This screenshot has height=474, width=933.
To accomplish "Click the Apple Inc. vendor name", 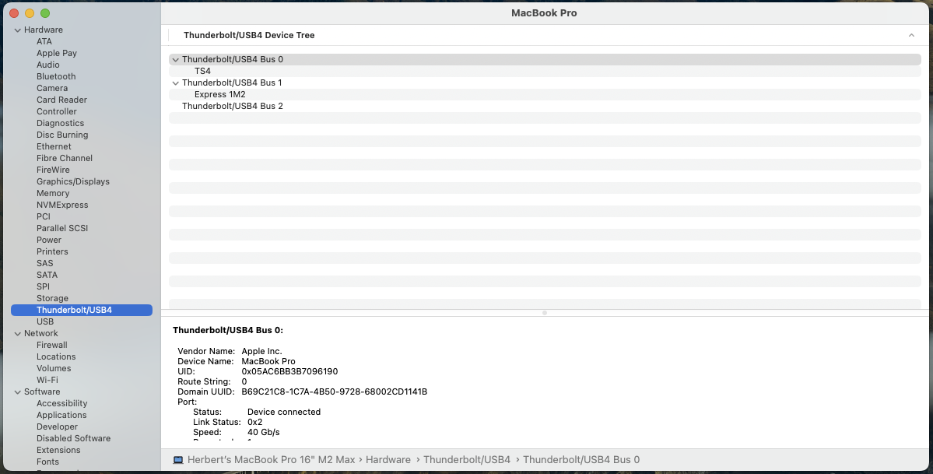I will 261,351.
